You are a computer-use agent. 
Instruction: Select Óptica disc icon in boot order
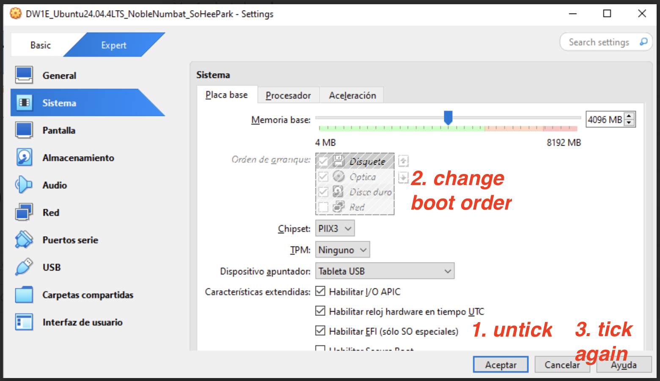tap(338, 176)
